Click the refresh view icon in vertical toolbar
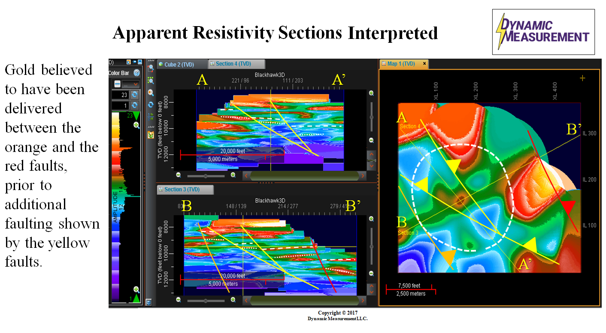Viewport: 606px width, 333px height. click(x=151, y=104)
